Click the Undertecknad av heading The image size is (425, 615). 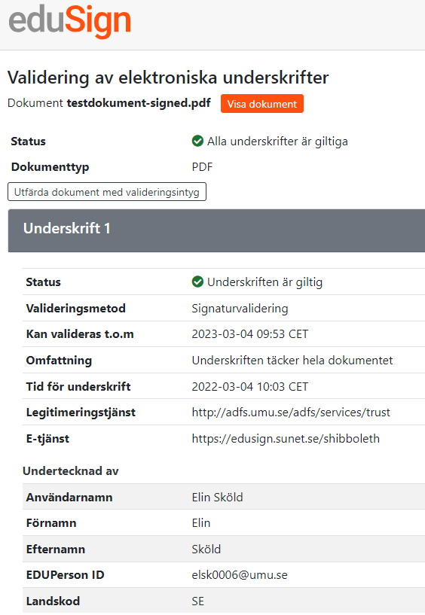click(71, 470)
